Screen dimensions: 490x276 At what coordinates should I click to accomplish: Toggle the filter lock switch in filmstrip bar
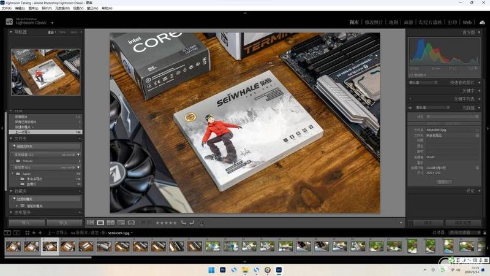click(484, 233)
